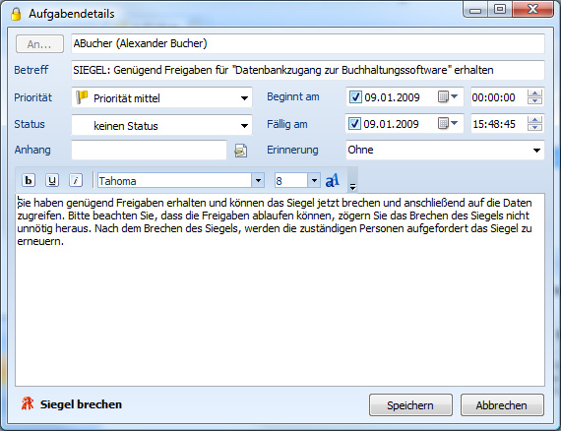Click the Siegel brechen link text
This screenshot has height=431, width=561.
point(81,404)
